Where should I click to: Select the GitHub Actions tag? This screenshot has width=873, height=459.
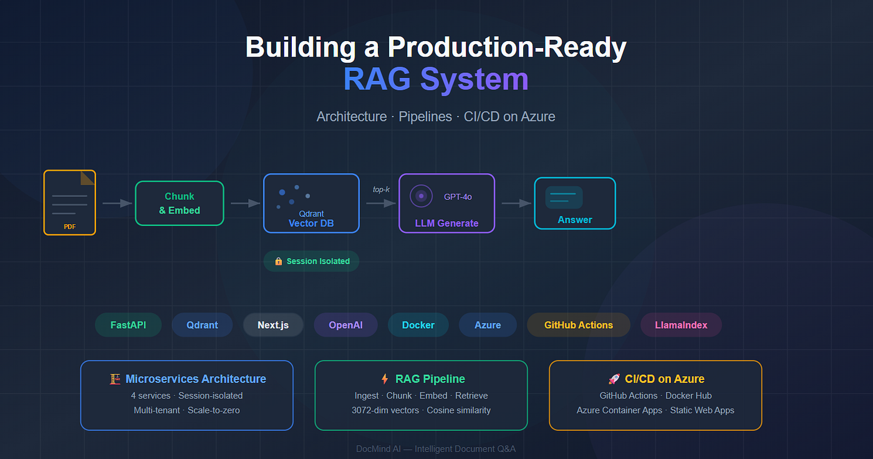coord(579,325)
